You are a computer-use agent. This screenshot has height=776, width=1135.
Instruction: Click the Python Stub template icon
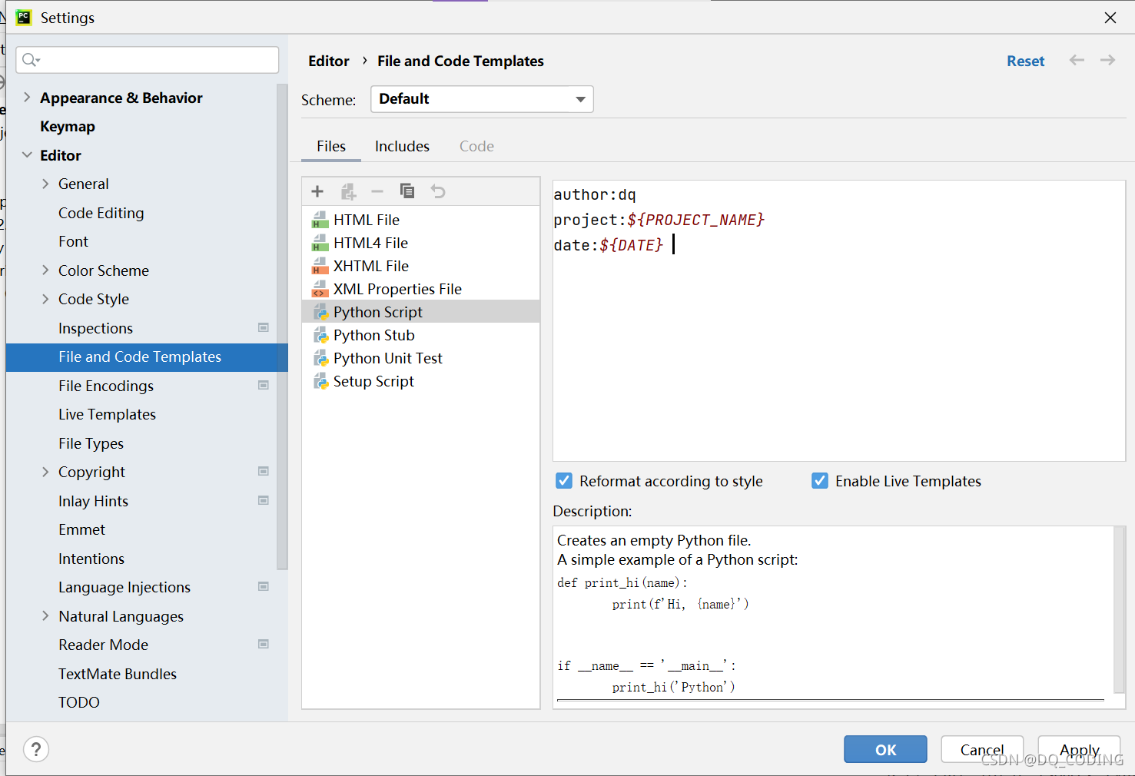click(320, 335)
